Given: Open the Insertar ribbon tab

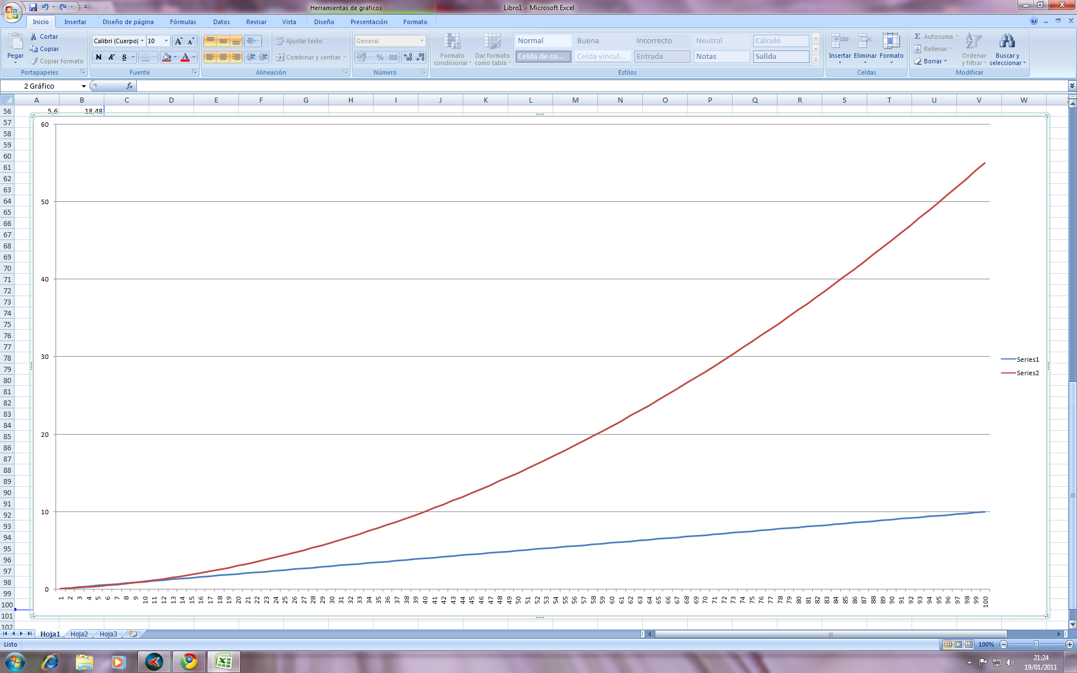Looking at the screenshot, I should tap(75, 22).
